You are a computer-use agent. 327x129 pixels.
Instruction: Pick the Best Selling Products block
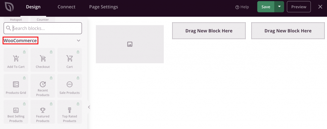(x=16, y=111)
